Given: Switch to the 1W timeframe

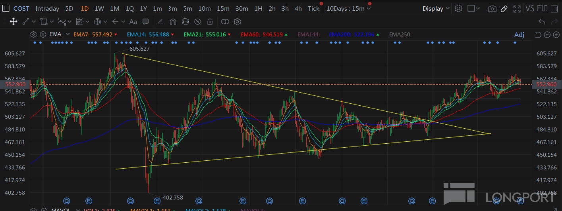Looking at the screenshot, I should [x=99, y=8].
